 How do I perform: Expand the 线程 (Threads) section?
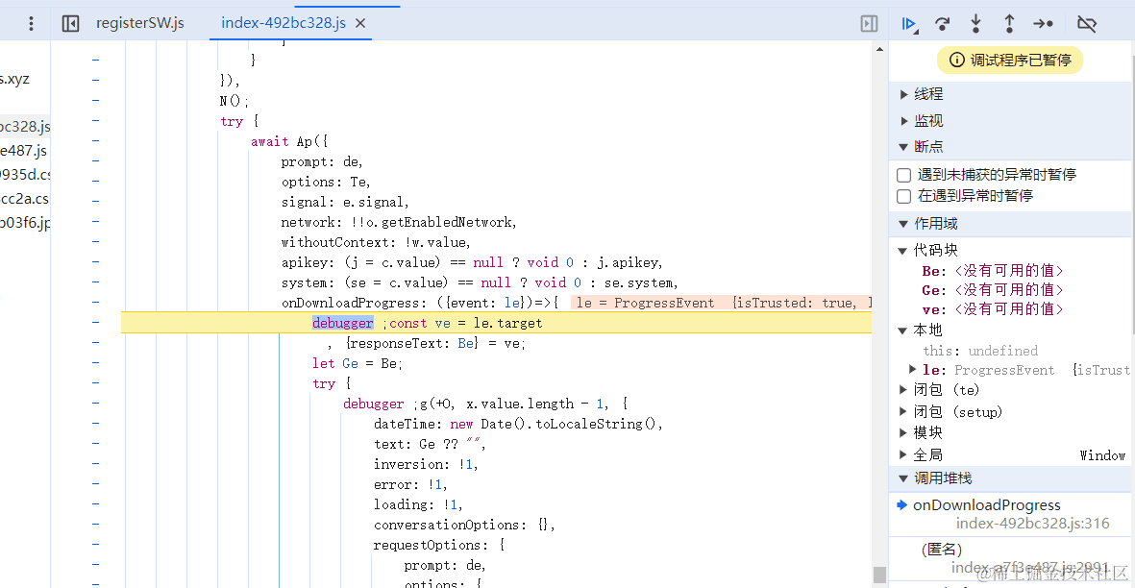pos(903,94)
